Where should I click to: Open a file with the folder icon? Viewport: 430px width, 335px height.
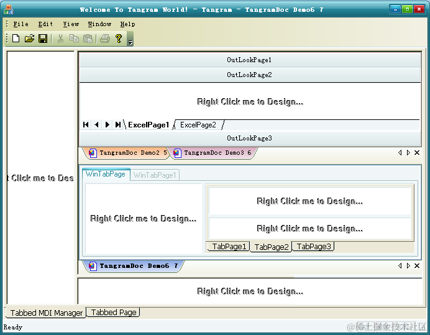click(x=29, y=39)
